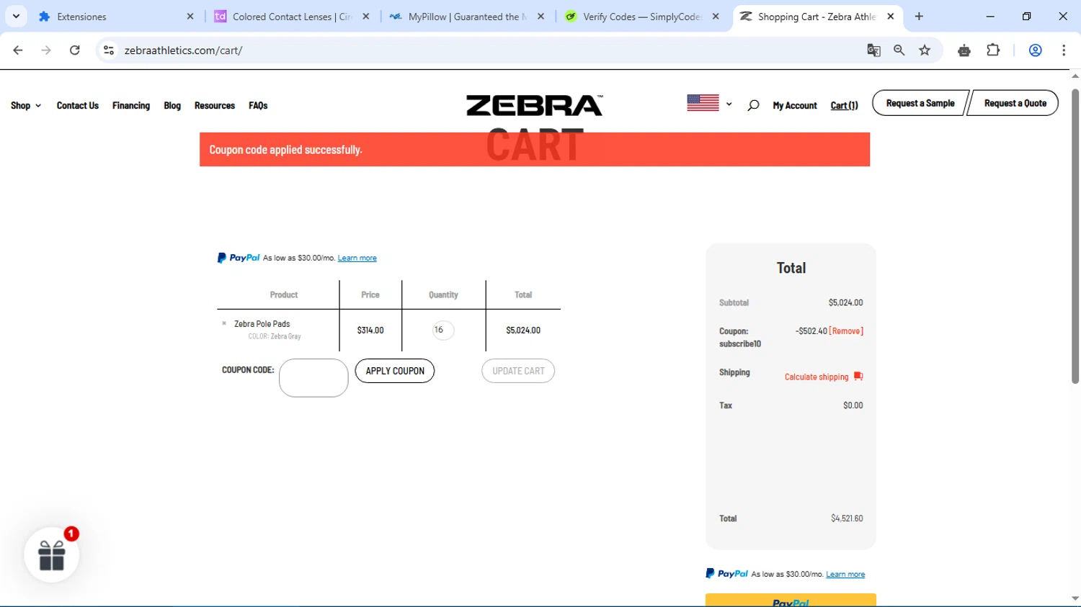The image size is (1081, 607).
Task: Open the Financing page
Action: tap(131, 105)
